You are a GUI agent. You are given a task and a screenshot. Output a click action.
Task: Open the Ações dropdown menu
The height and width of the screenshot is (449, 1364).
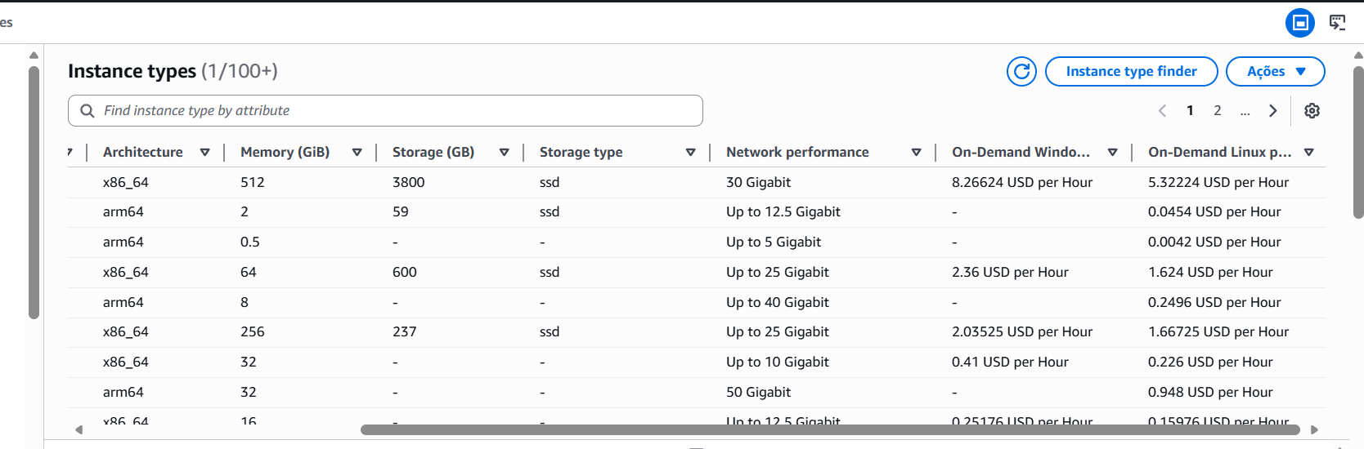(1275, 72)
